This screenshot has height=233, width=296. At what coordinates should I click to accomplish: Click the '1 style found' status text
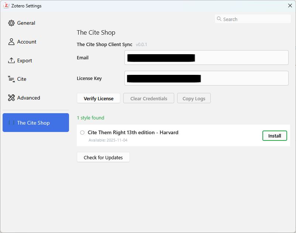[91, 118]
